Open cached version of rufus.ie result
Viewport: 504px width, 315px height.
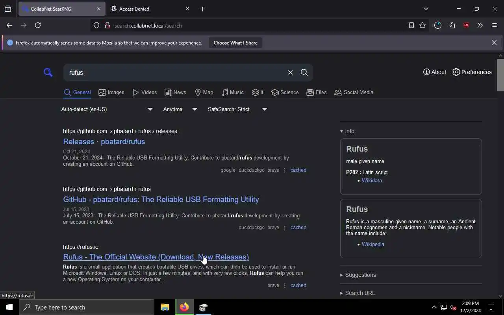pyautogui.click(x=298, y=285)
